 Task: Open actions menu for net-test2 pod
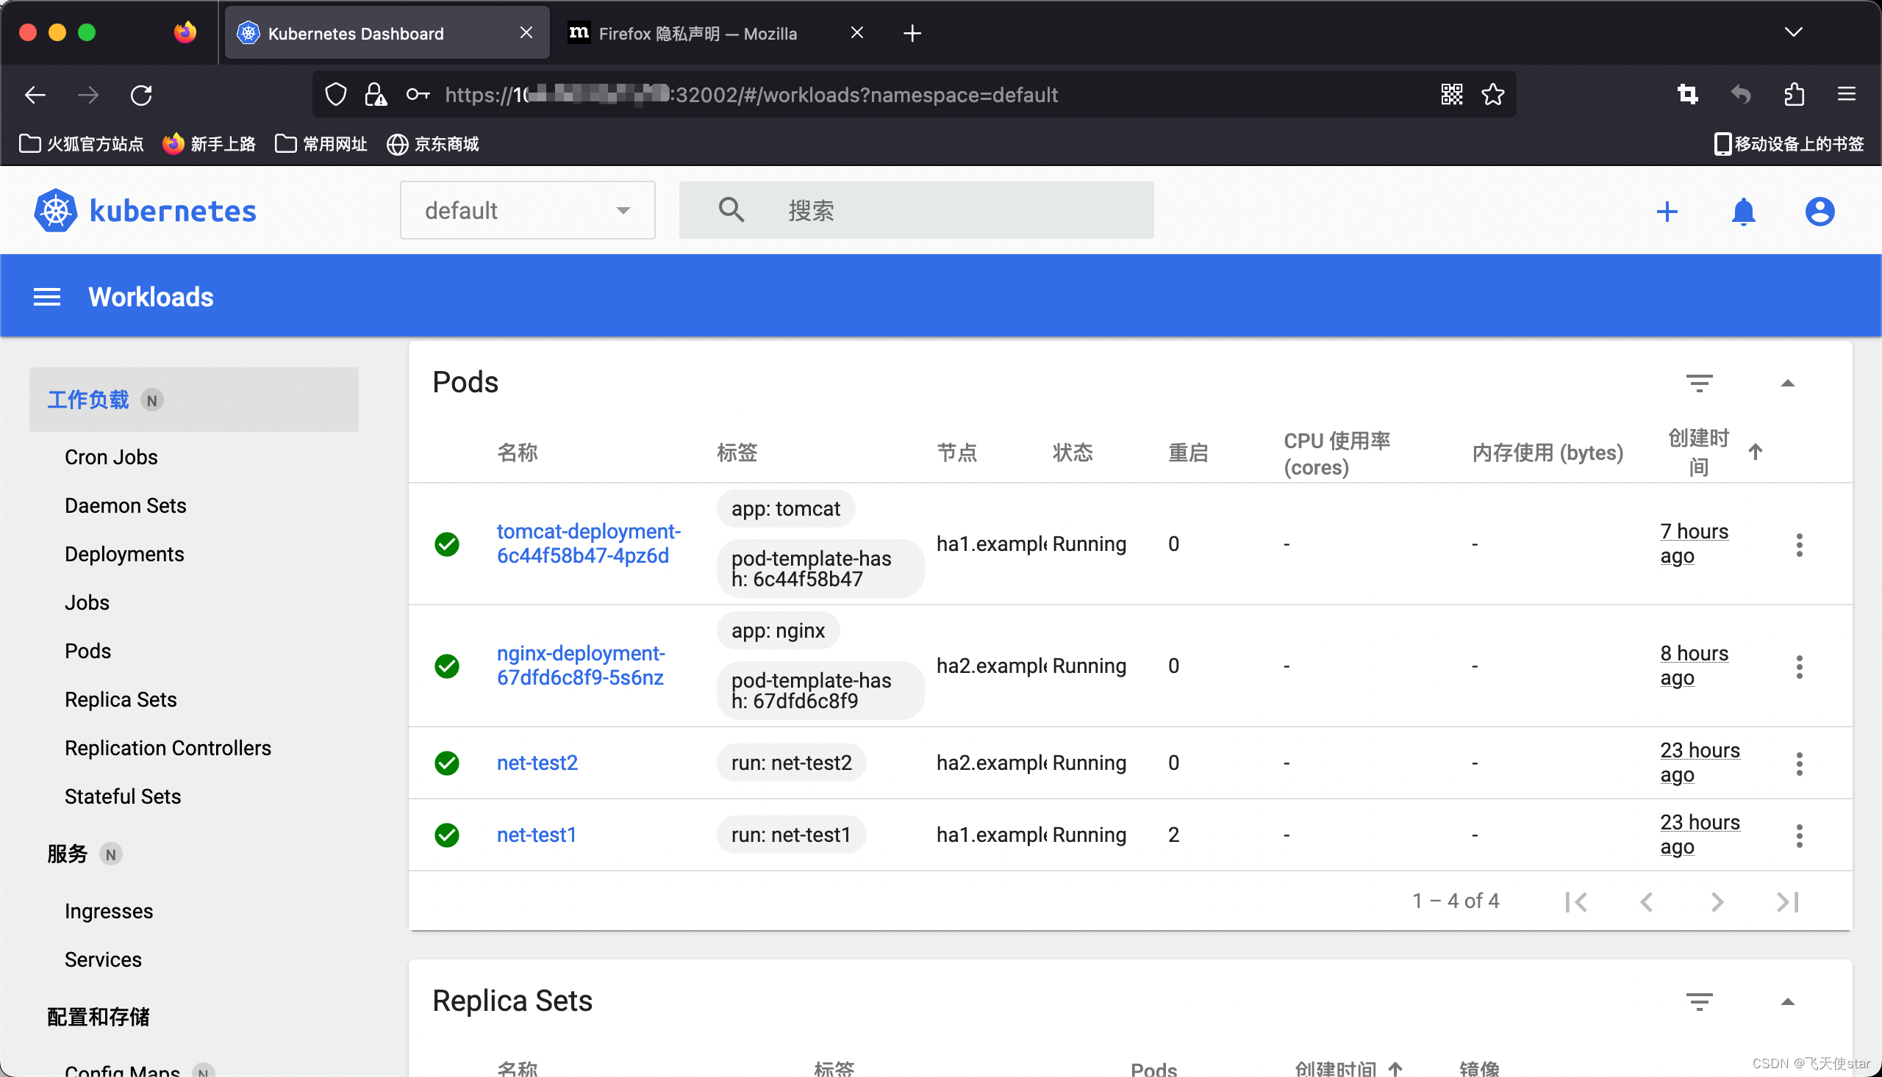click(x=1799, y=764)
